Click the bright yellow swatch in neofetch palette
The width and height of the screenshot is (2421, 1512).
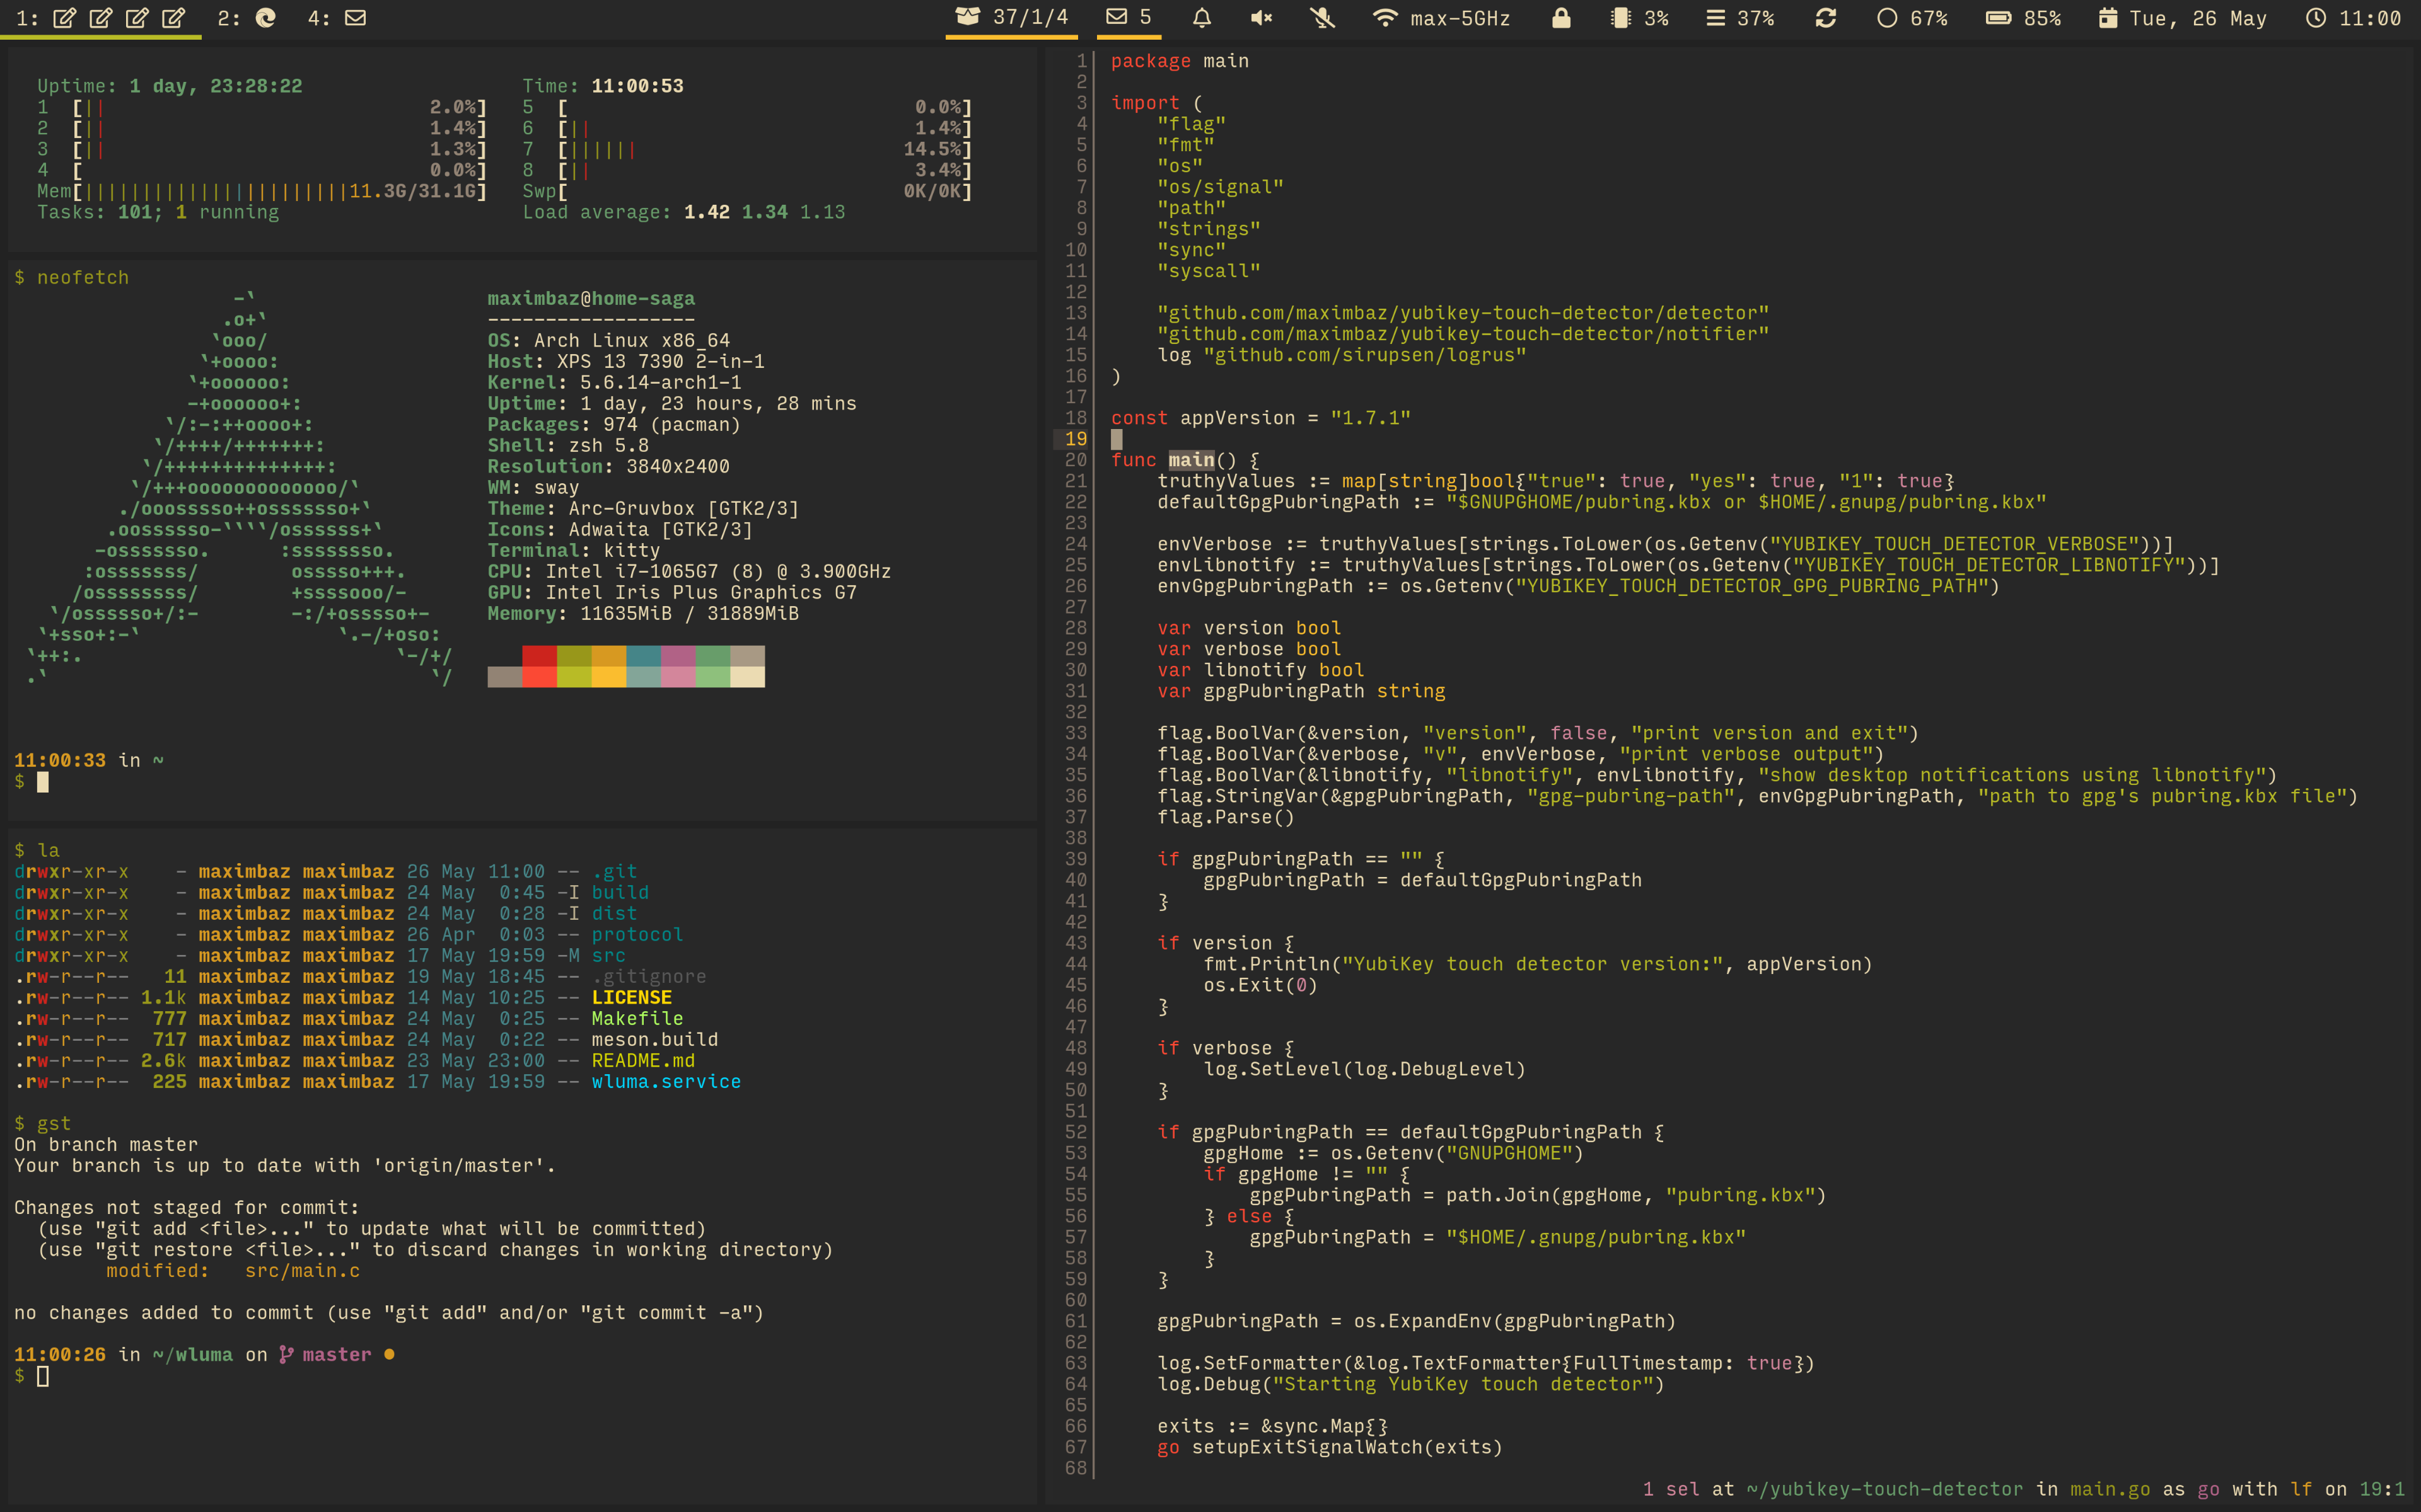coord(608,677)
